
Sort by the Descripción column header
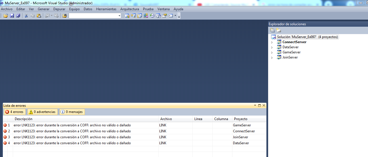86,119
